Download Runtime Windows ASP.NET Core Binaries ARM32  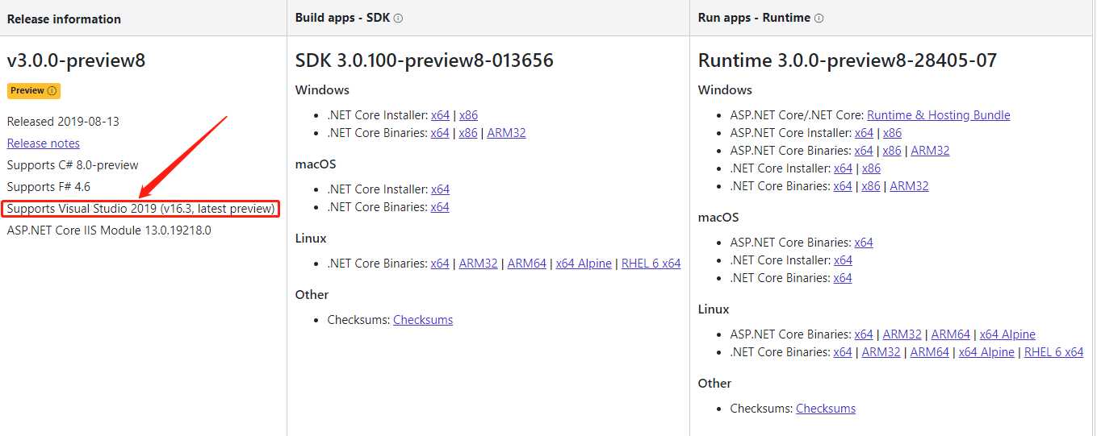(x=930, y=151)
